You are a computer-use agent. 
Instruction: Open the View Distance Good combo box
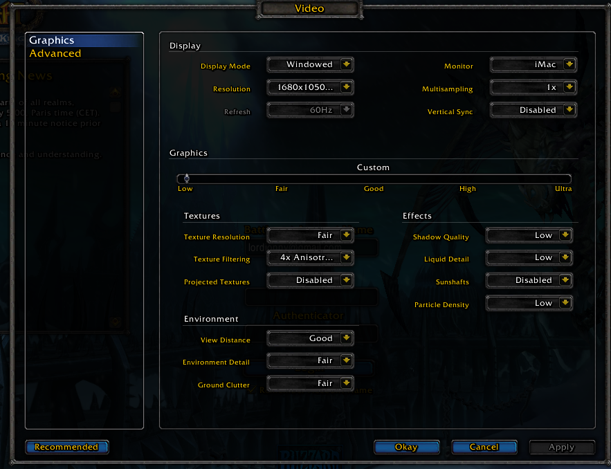click(310, 338)
